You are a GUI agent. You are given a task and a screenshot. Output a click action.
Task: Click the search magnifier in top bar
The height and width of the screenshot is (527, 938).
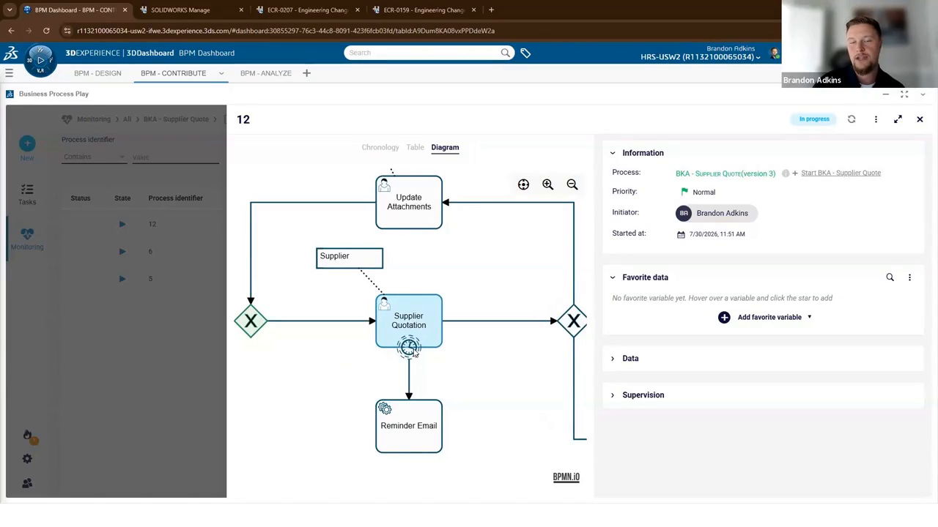[x=505, y=53]
